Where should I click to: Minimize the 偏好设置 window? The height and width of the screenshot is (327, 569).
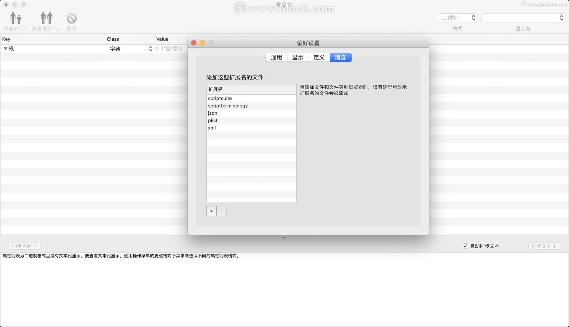coord(202,43)
